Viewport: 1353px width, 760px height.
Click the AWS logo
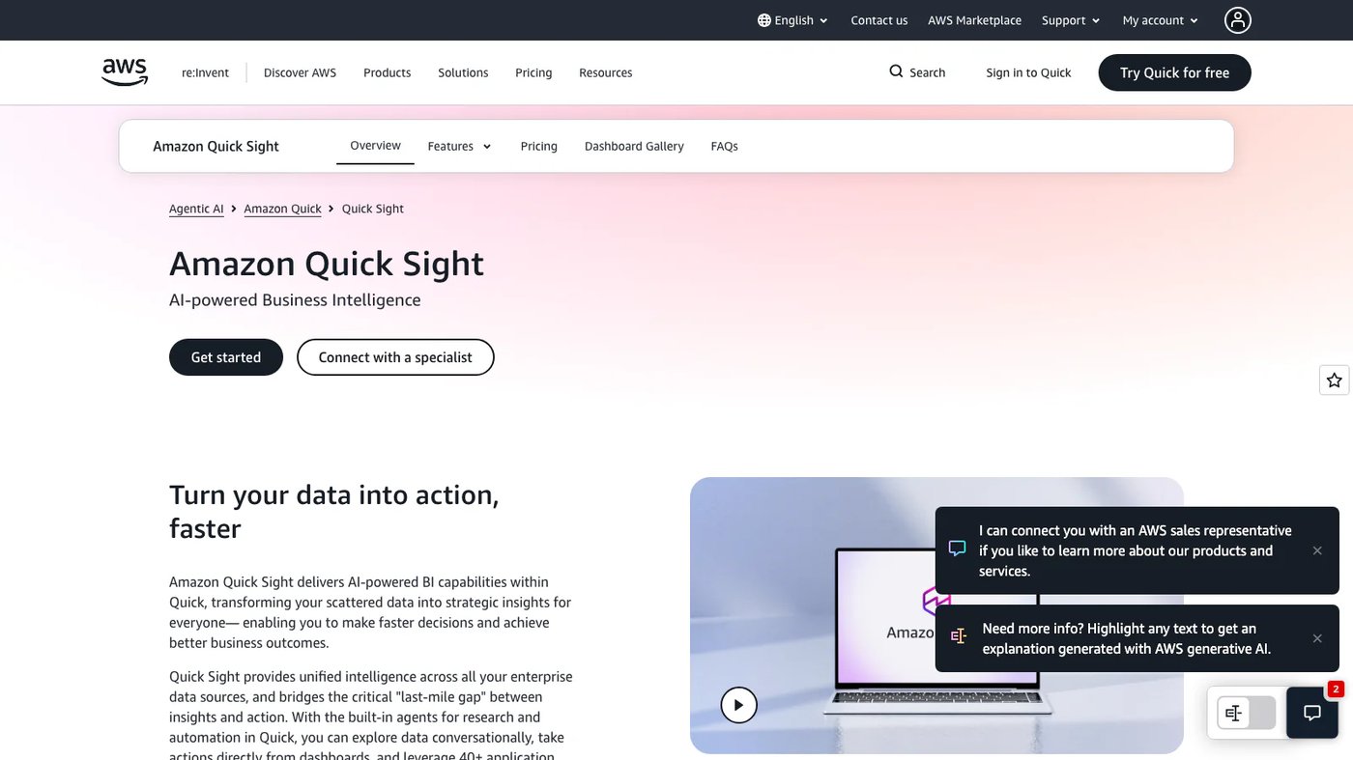pos(125,72)
